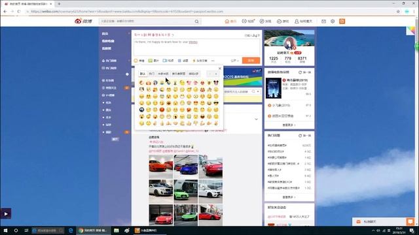Click the orange compose icon in header
This screenshot has width=419, height=235.
342,22
